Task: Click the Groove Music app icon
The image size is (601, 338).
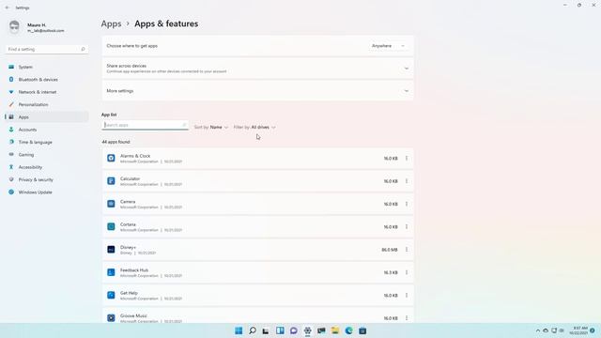Action: pos(111,318)
